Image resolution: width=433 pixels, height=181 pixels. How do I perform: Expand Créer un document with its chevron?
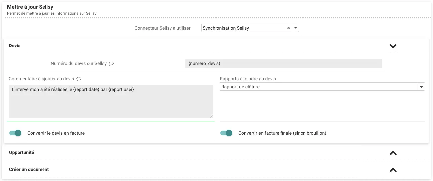pyautogui.click(x=393, y=170)
